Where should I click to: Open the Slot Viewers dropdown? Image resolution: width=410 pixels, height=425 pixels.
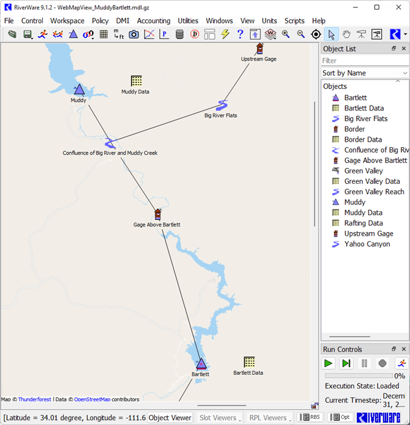(220, 418)
